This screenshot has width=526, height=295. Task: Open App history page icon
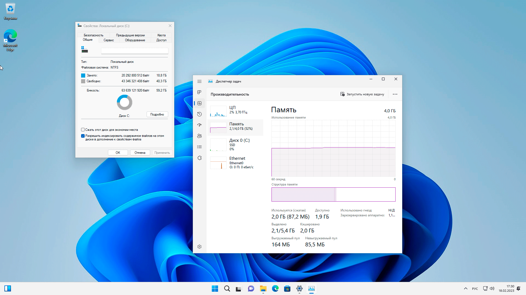[x=199, y=114]
